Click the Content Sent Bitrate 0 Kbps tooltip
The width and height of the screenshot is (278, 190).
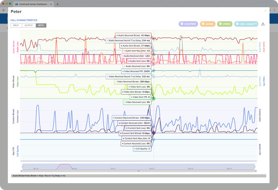pyautogui.click(x=135, y=133)
